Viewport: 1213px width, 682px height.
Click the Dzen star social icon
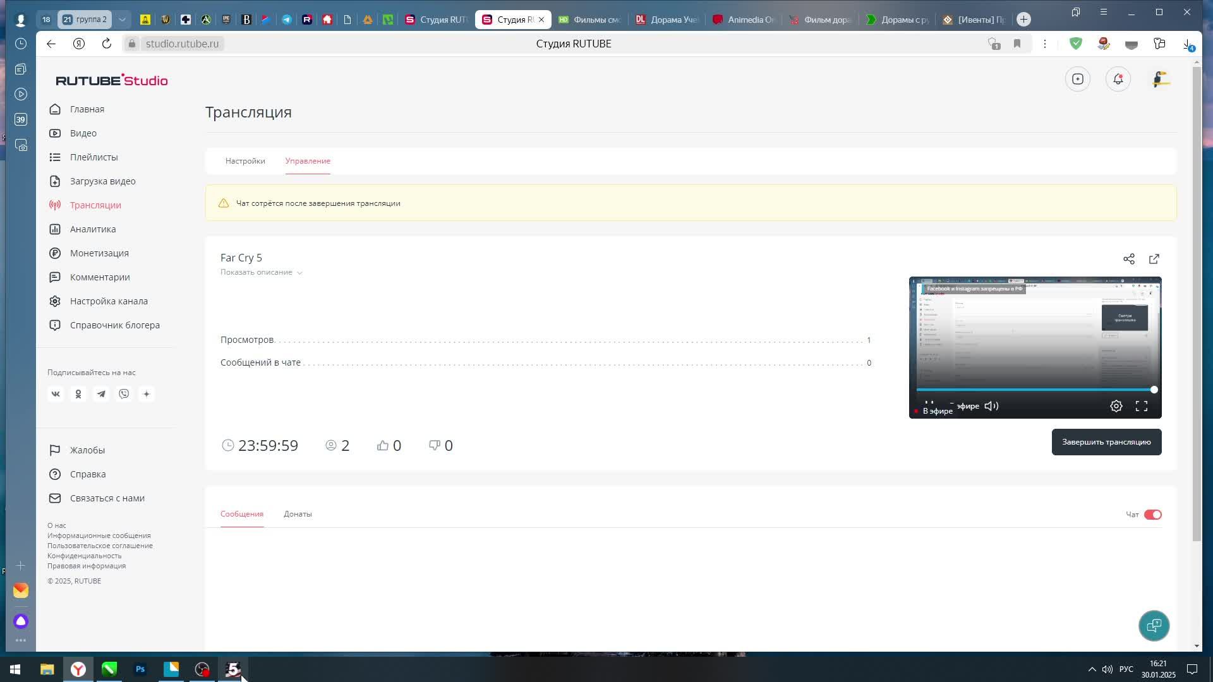147,394
